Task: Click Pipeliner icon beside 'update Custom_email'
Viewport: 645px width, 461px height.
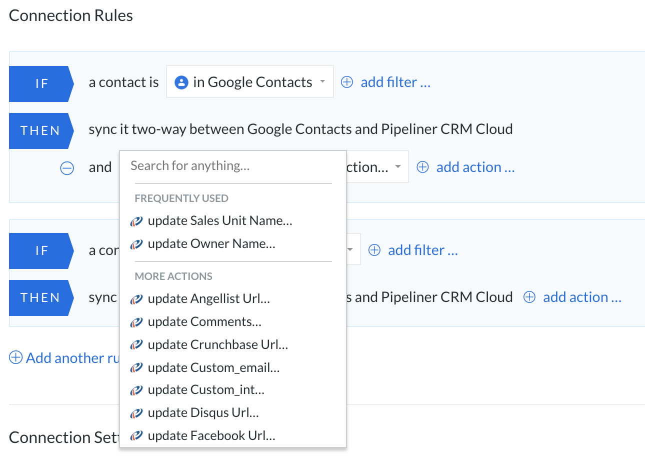Action: pyautogui.click(x=136, y=368)
